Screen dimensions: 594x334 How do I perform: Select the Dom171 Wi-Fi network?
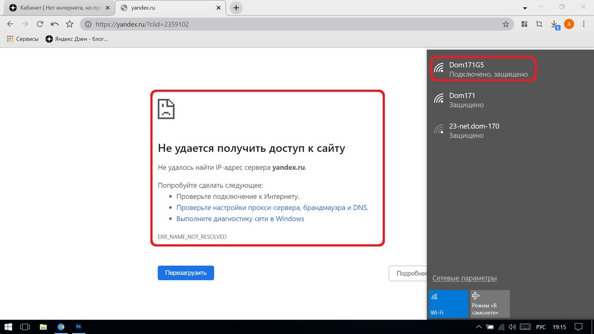pyautogui.click(x=510, y=100)
